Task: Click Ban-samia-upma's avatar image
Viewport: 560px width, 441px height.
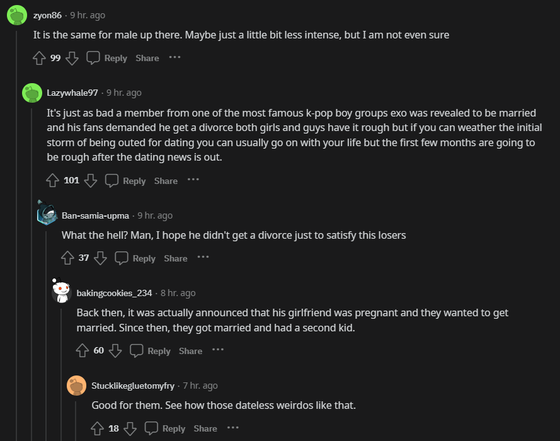Action: tap(47, 215)
